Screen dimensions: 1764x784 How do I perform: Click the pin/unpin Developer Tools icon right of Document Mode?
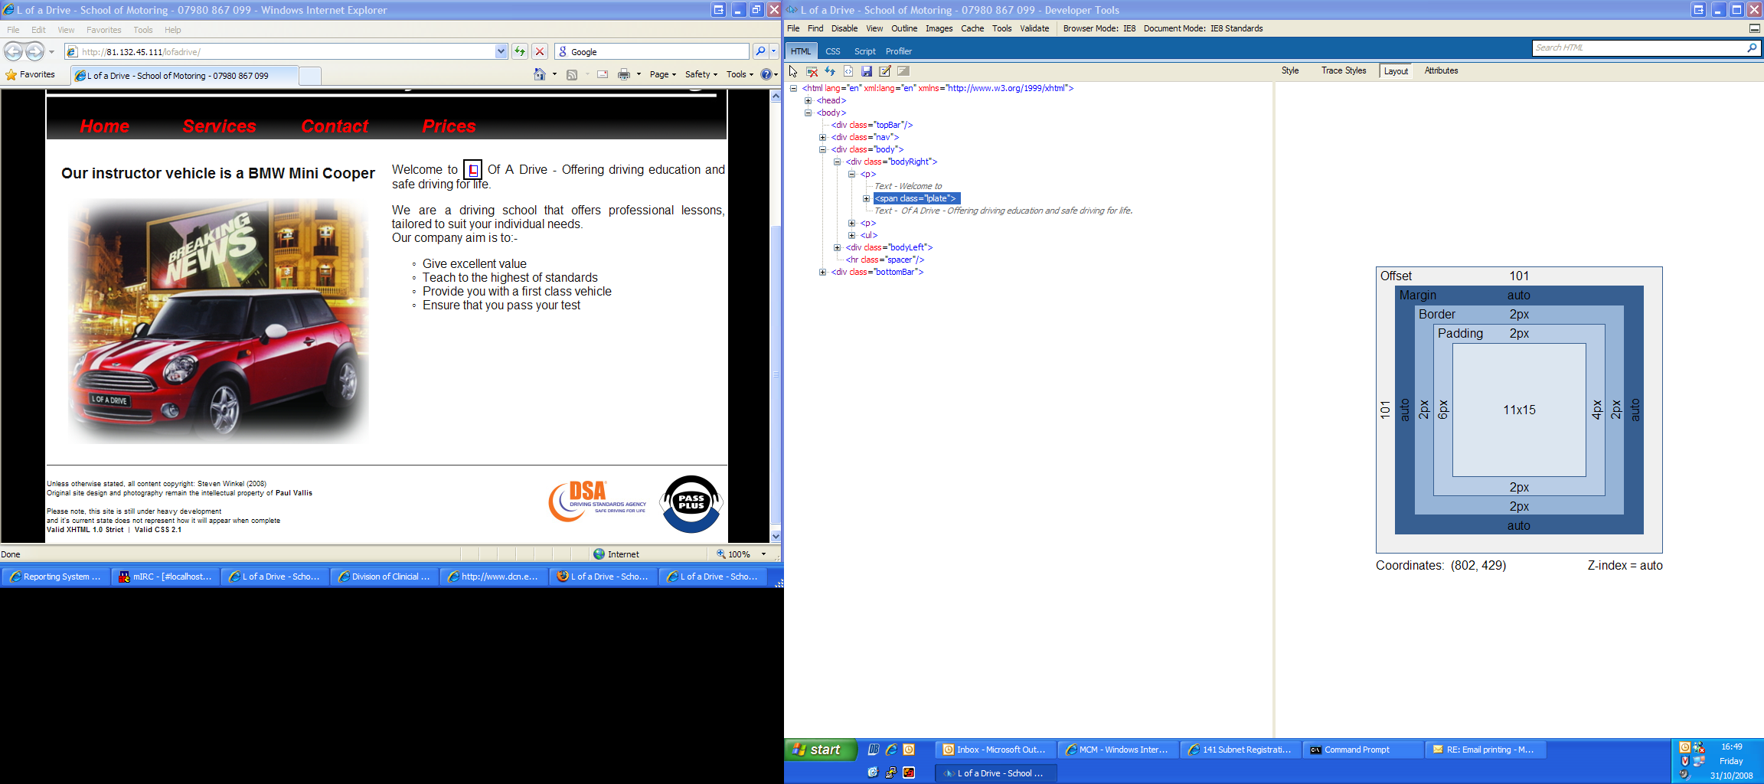tap(1754, 28)
